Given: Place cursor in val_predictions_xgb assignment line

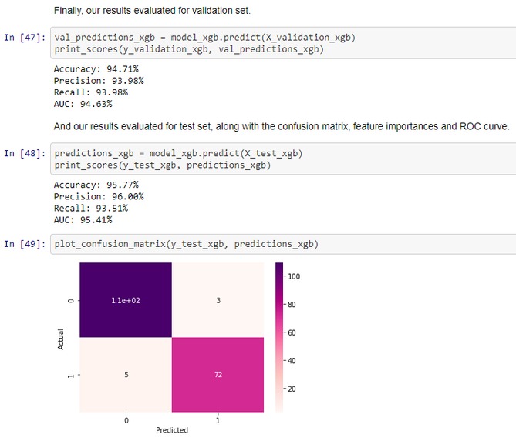Looking at the screenshot, I should pyautogui.click(x=204, y=38).
